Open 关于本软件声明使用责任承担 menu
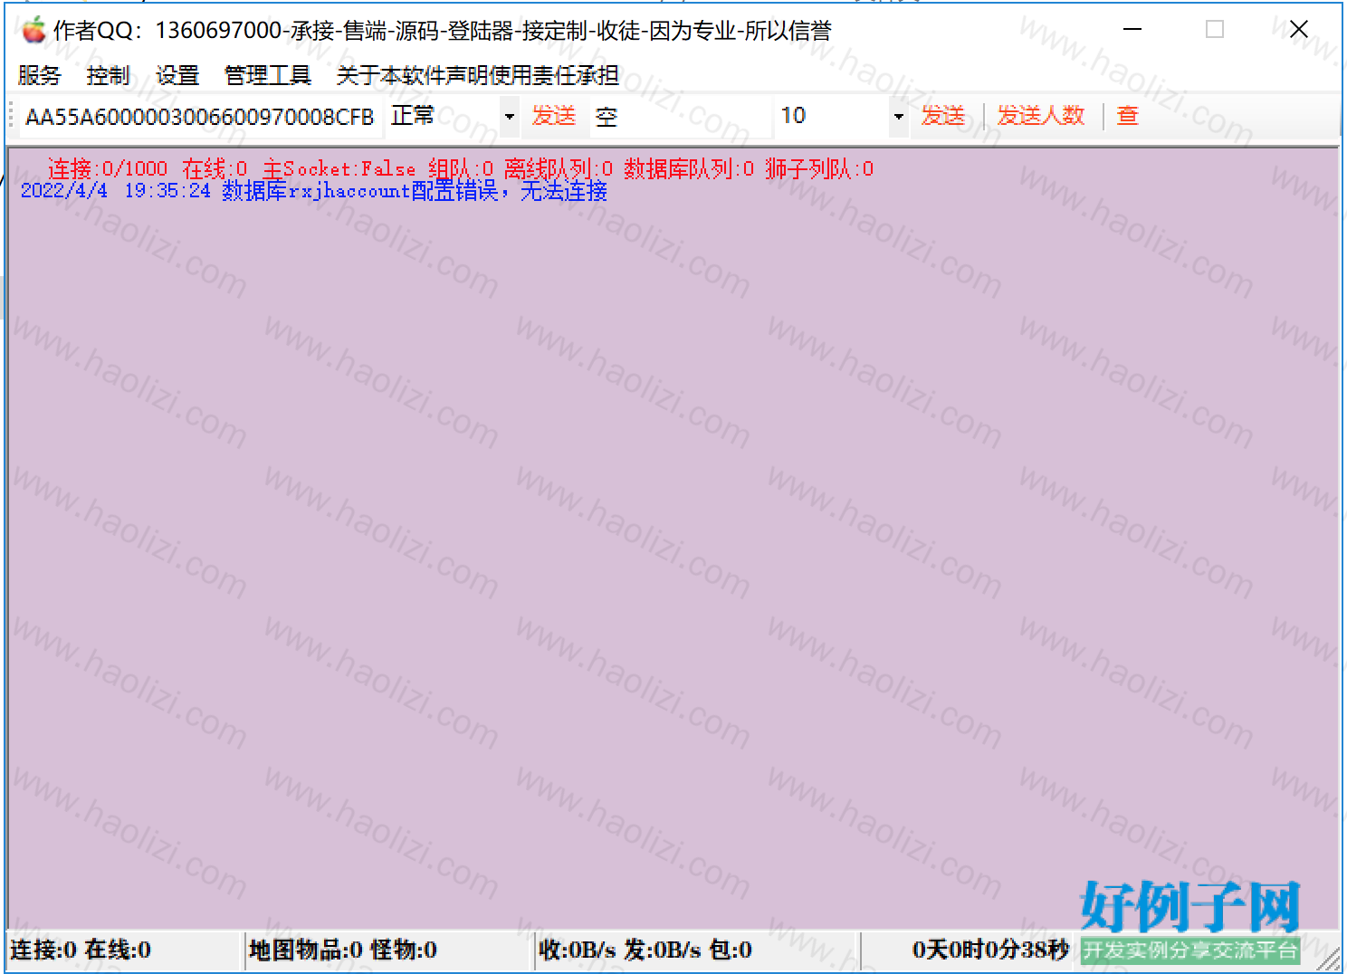Viewport: 1347px width, 974px height. click(x=478, y=75)
